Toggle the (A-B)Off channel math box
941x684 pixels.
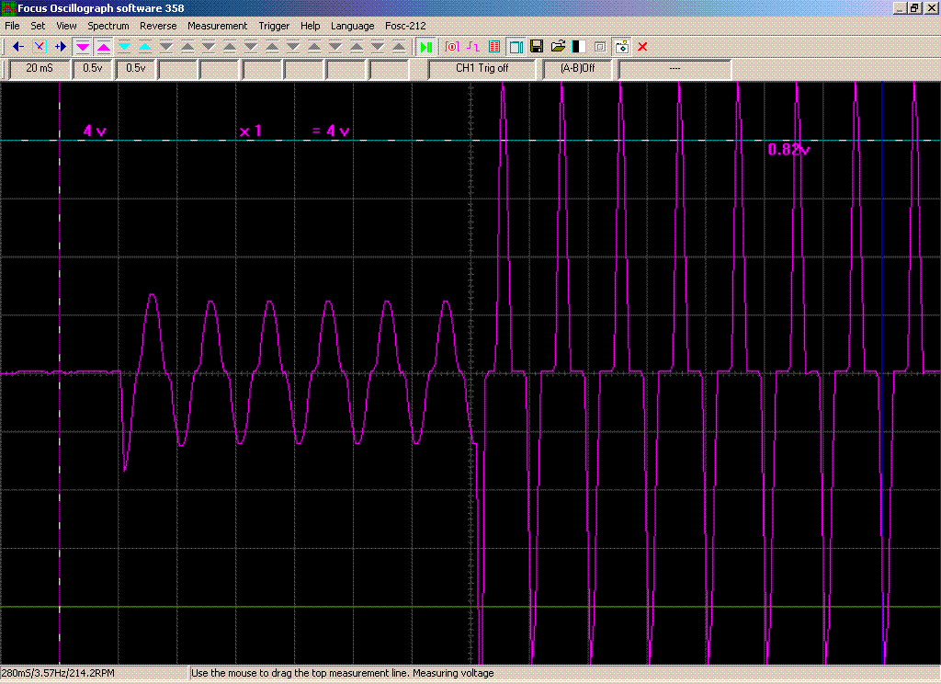[x=577, y=68]
